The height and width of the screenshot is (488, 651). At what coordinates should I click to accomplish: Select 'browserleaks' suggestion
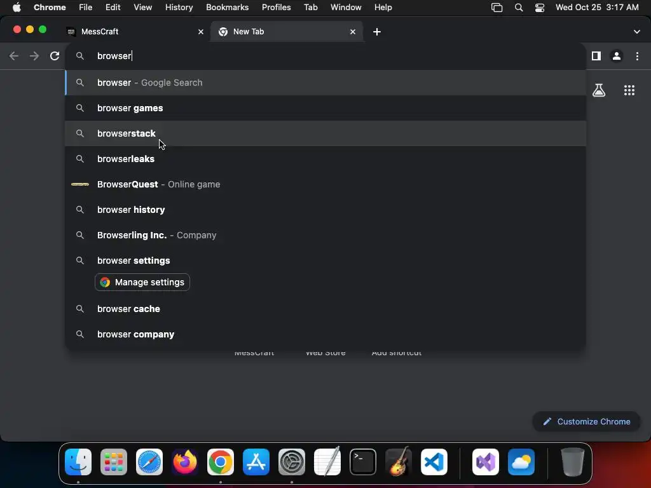325,159
